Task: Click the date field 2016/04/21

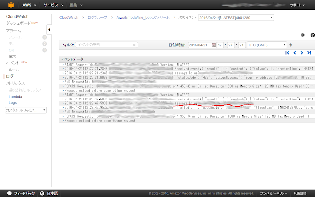Action: coord(199,45)
